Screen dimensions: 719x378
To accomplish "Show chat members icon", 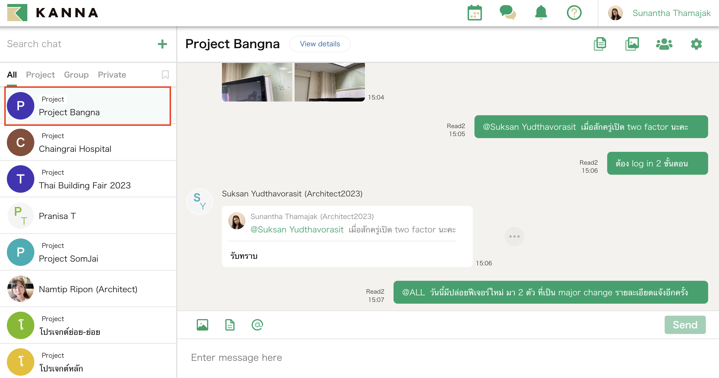I will tap(664, 44).
